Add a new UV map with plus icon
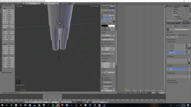 (189, 69)
